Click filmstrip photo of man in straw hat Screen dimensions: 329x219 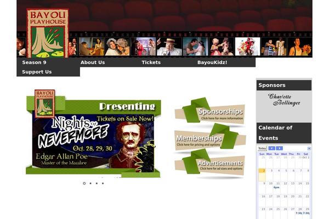click(169, 47)
